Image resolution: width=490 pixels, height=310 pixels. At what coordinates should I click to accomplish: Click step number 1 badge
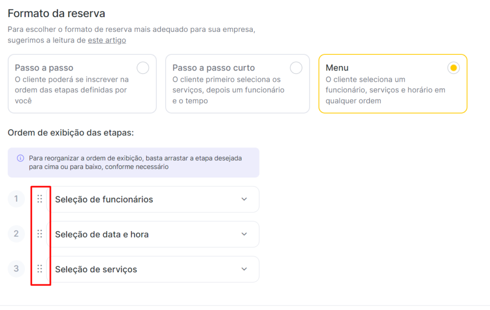[16, 199]
